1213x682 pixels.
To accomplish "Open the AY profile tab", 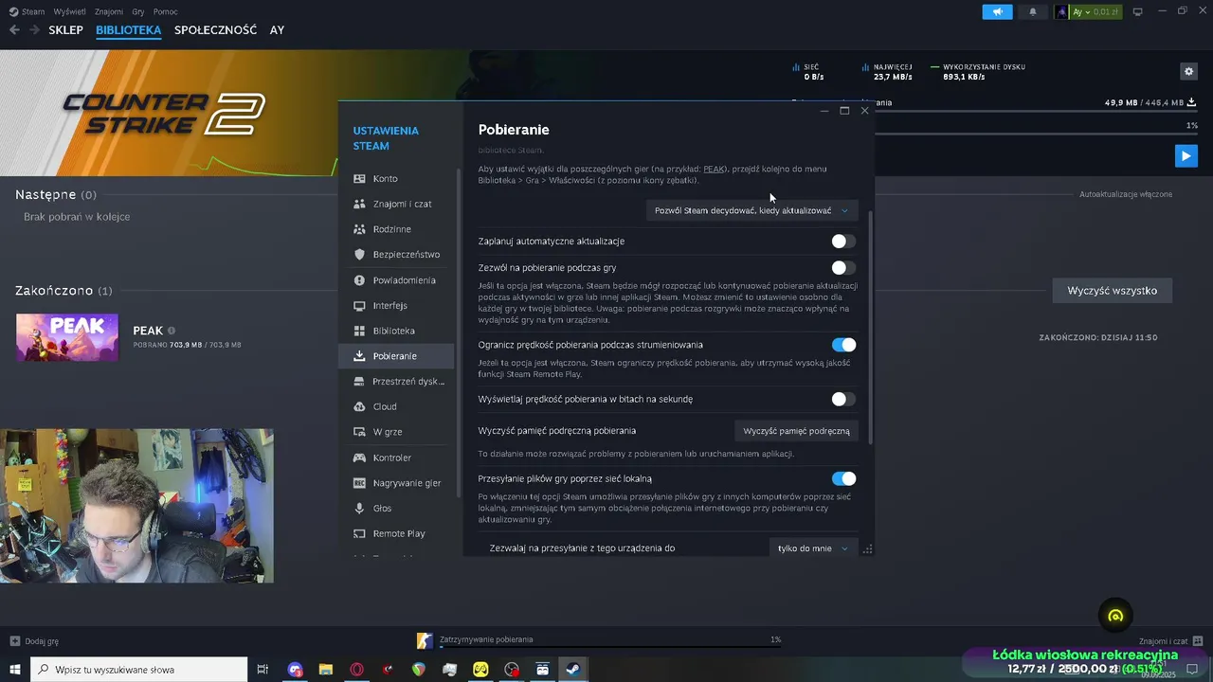I will coord(277,30).
